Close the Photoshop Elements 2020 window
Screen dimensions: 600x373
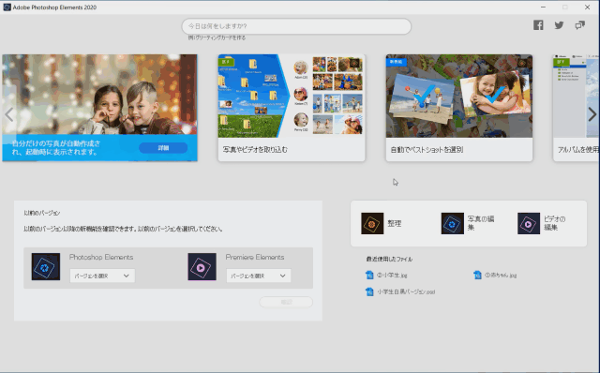(x=588, y=7)
